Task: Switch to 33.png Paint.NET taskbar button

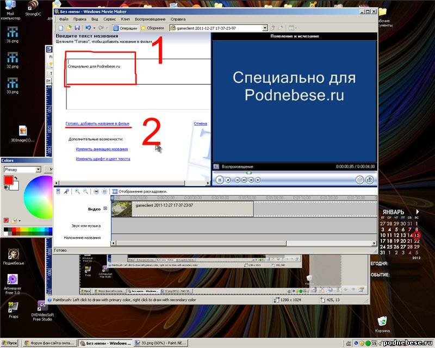Action: [x=160, y=343]
